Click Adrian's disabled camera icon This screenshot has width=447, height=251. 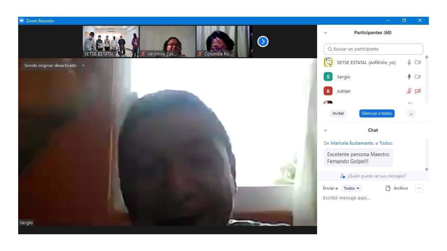(x=418, y=91)
